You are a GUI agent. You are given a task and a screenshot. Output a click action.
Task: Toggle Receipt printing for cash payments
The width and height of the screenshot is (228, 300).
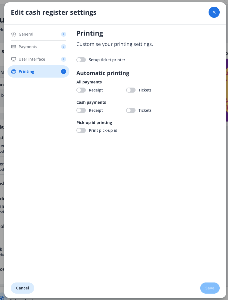tap(81, 110)
